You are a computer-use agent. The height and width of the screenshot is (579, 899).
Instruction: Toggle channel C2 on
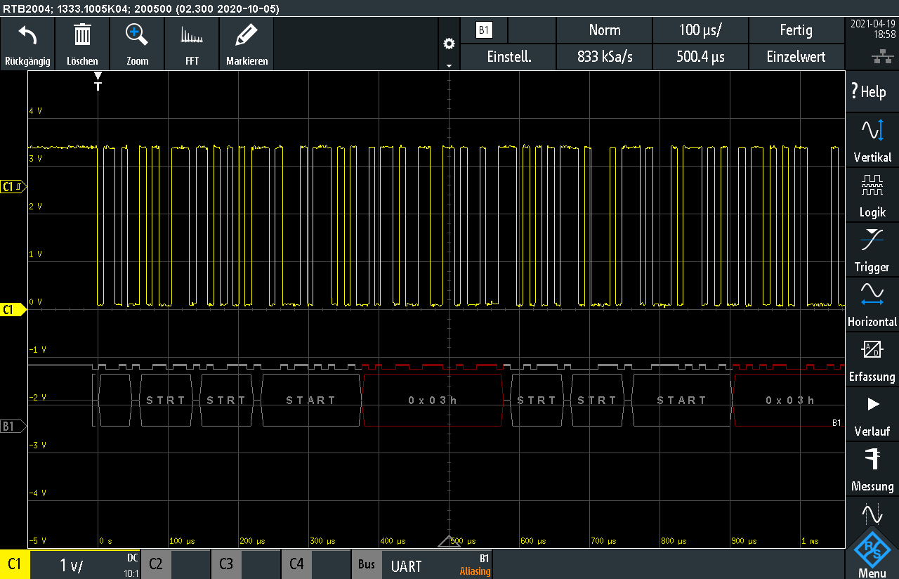(x=156, y=564)
